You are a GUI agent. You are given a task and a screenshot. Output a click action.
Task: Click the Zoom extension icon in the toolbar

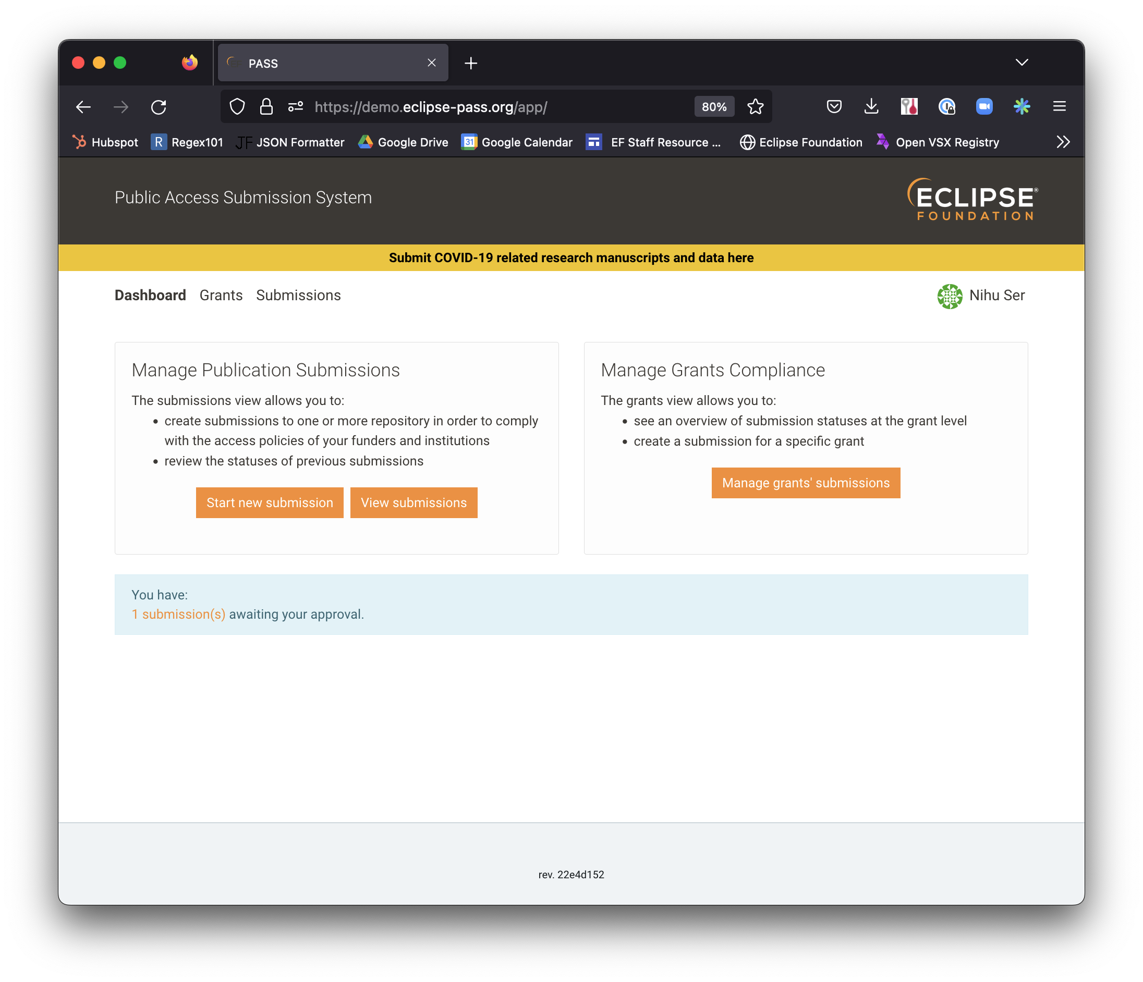985,106
